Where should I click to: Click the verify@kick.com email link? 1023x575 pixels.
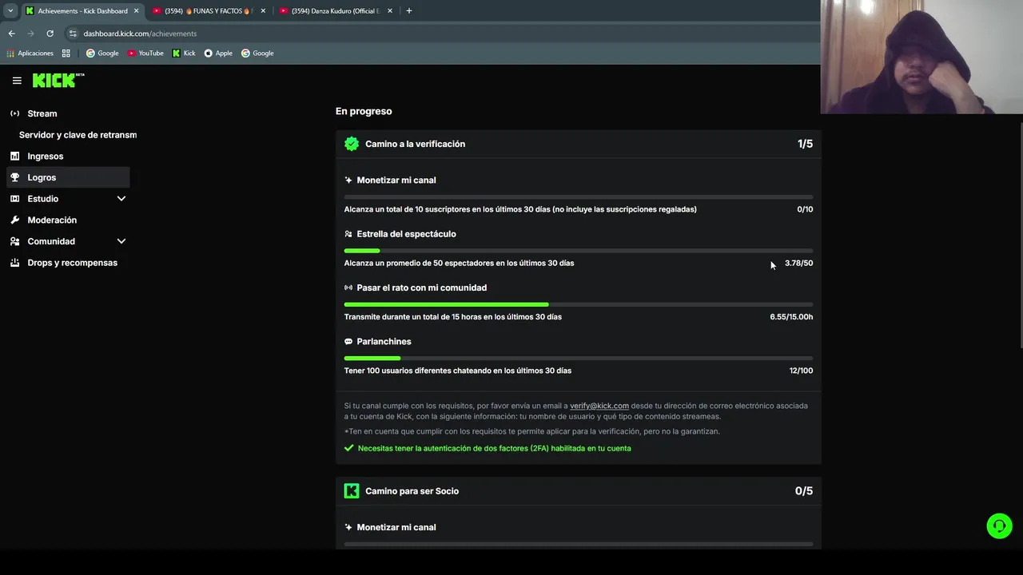599,406
